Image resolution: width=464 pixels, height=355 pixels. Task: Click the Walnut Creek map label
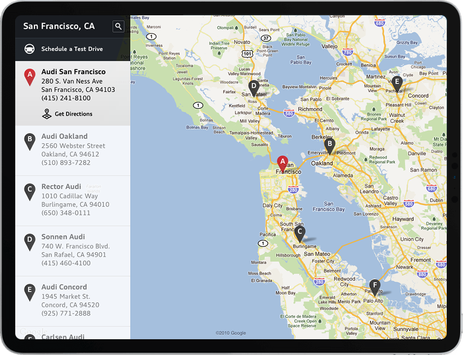(x=397, y=118)
